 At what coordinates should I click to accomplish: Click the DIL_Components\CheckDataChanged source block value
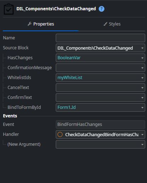pos(95,48)
